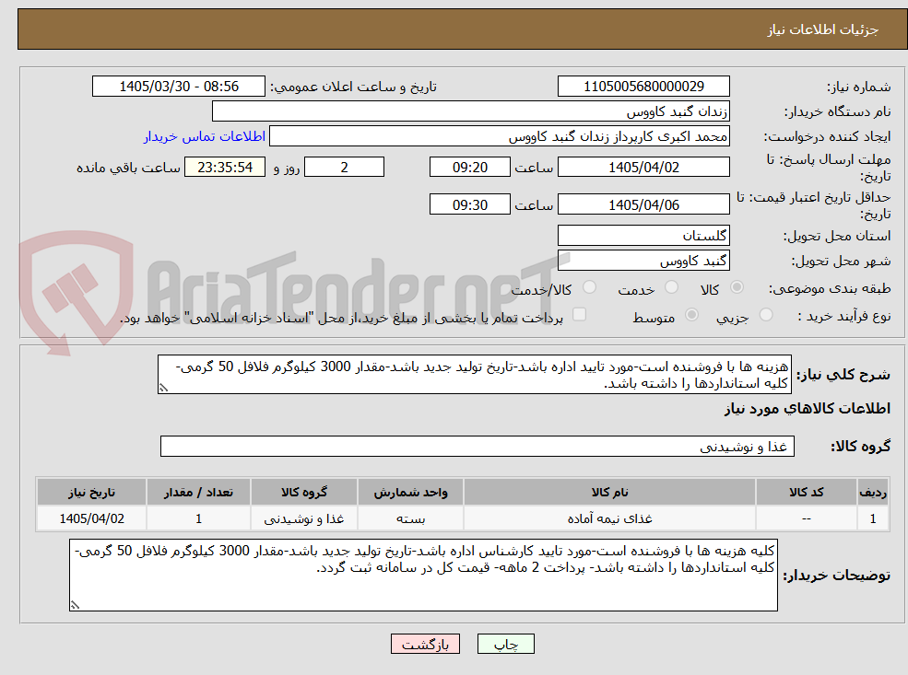This screenshot has height=675, width=908.
Task: Open the اطلاعات تماس خریدار link
Action: [205, 136]
